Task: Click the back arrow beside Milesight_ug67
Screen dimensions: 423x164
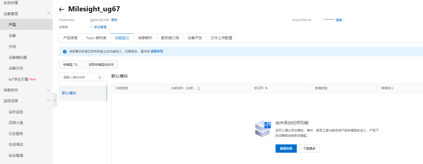Action: tap(61, 9)
